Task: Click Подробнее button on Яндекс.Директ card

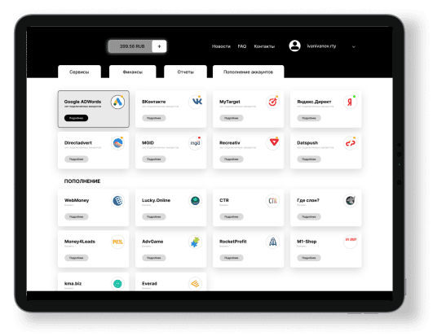Action: (309, 118)
